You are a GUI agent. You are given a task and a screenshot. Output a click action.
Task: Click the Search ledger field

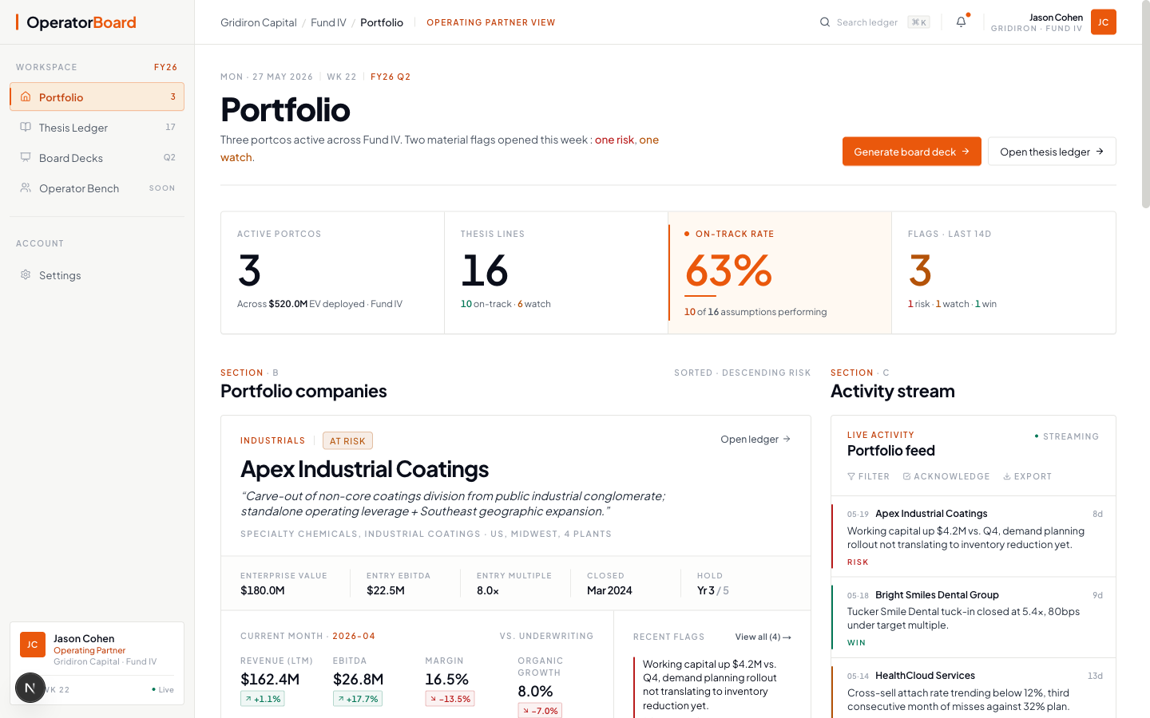874,22
